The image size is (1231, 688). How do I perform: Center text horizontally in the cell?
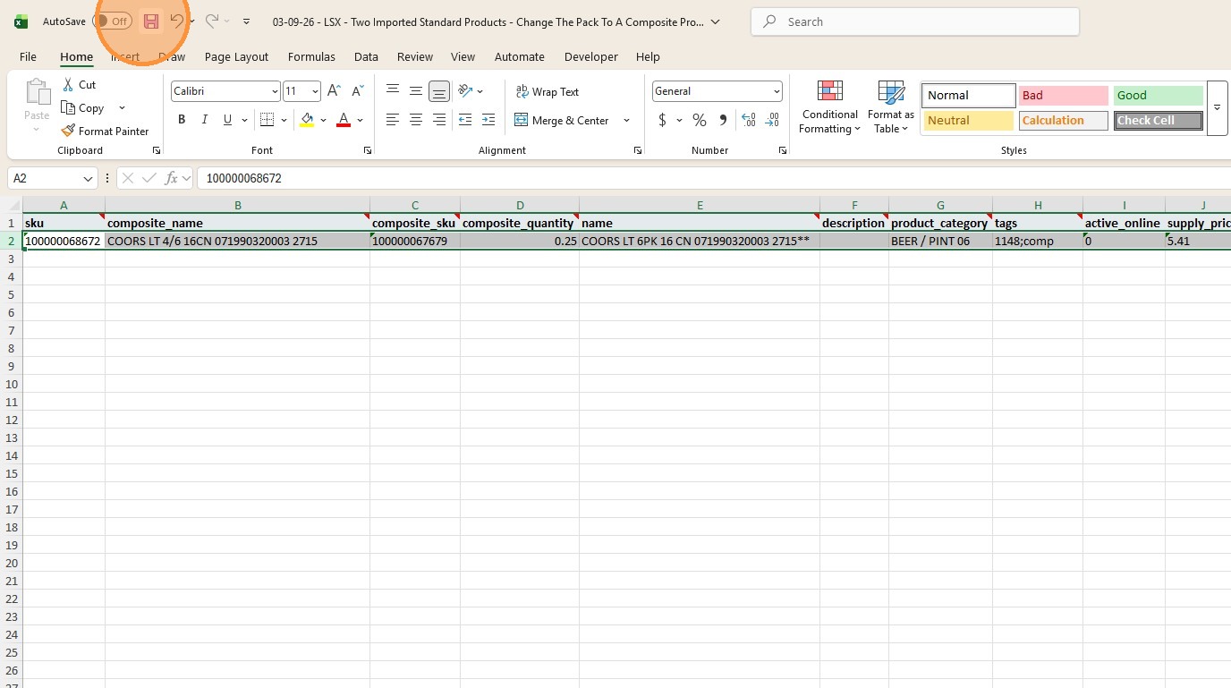coord(416,120)
